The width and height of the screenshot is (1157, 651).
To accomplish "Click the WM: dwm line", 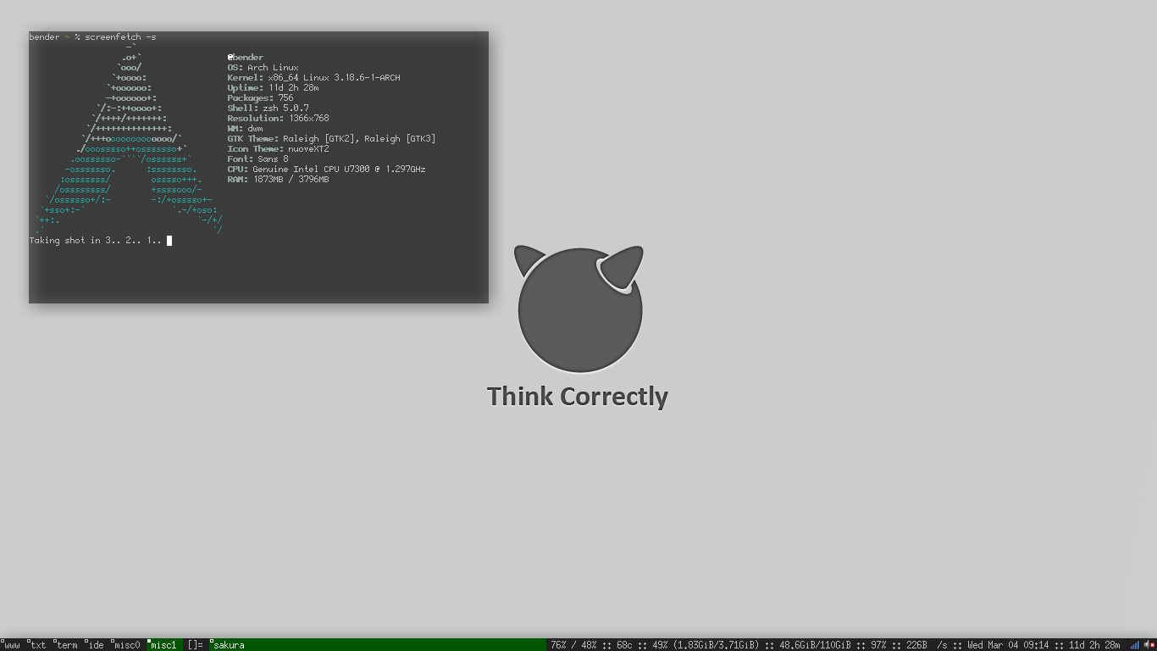I will 245,129.
